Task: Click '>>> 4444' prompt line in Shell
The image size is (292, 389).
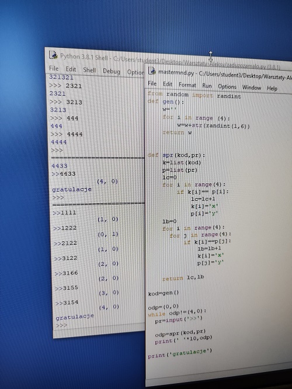Action: 67,134
